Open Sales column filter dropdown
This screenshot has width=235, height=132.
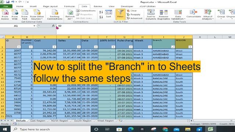(79, 47)
